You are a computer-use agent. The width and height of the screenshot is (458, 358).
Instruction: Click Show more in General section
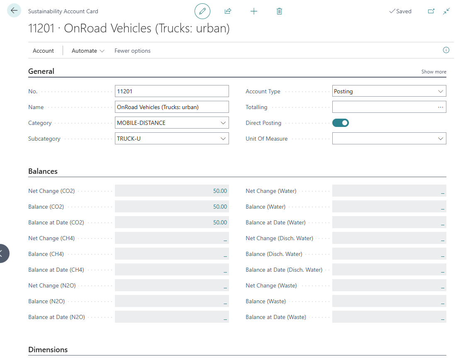434,72
